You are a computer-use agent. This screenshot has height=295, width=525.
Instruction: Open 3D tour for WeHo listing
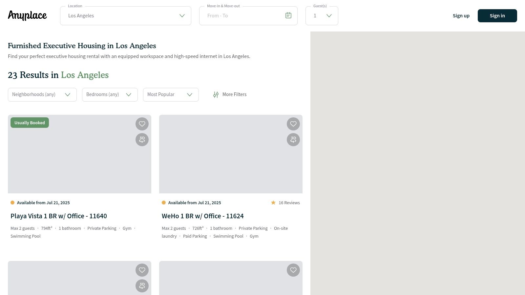tap(293, 140)
